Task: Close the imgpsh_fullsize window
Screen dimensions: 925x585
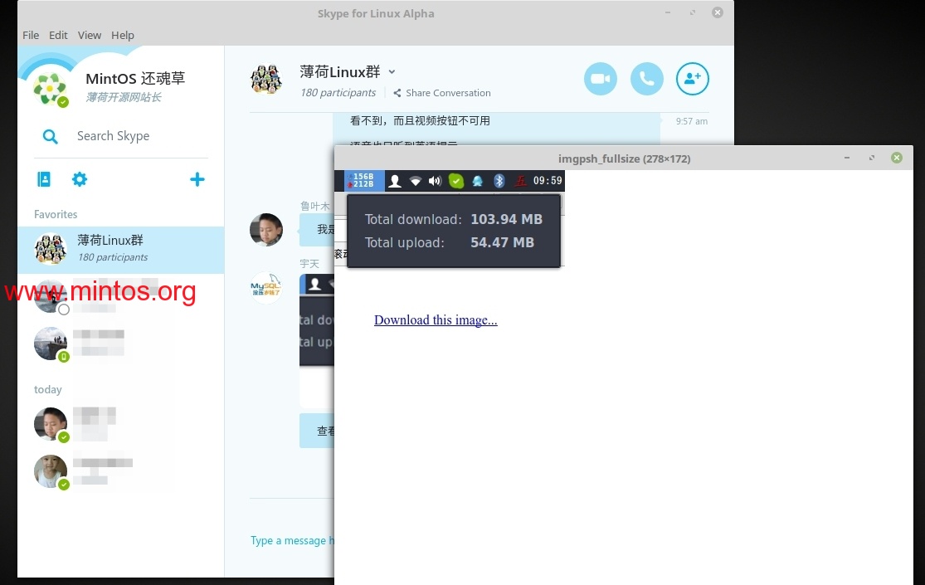Action: click(897, 158)
